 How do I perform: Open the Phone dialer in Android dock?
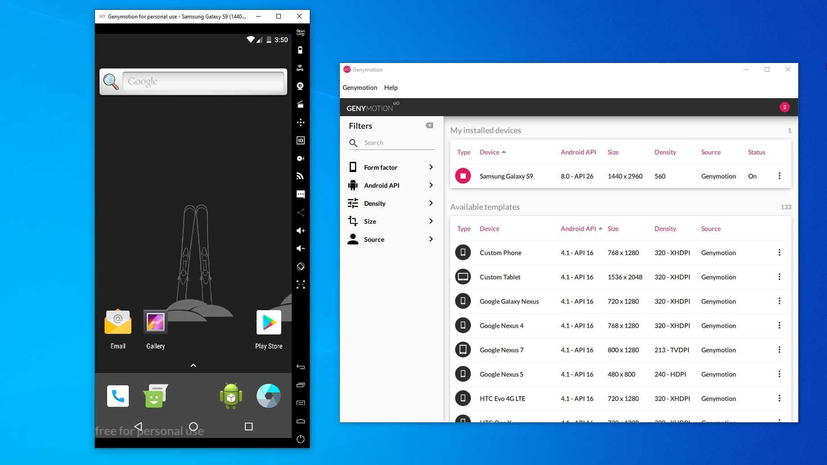click(118, 396)
